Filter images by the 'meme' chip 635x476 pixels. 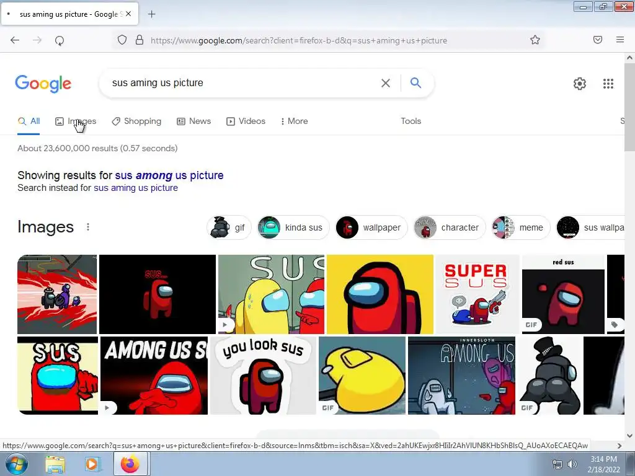click(520, 227)
